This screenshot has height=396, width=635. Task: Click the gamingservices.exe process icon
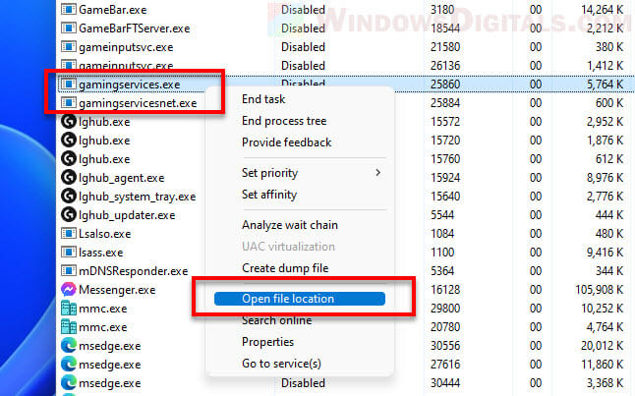pos(69,85)
